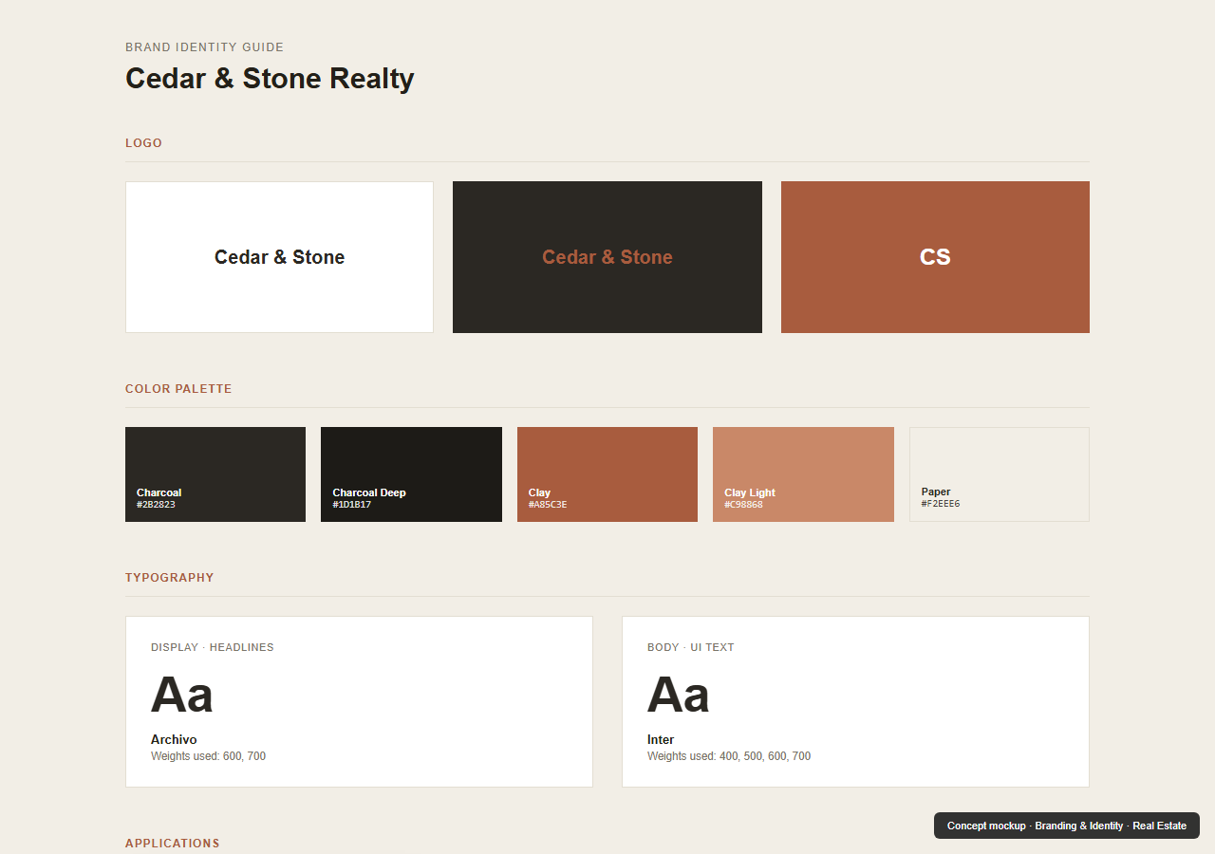Open the Inter body typography card
The height and width of the screenshot is (854, 1215).
pos(855,701)
